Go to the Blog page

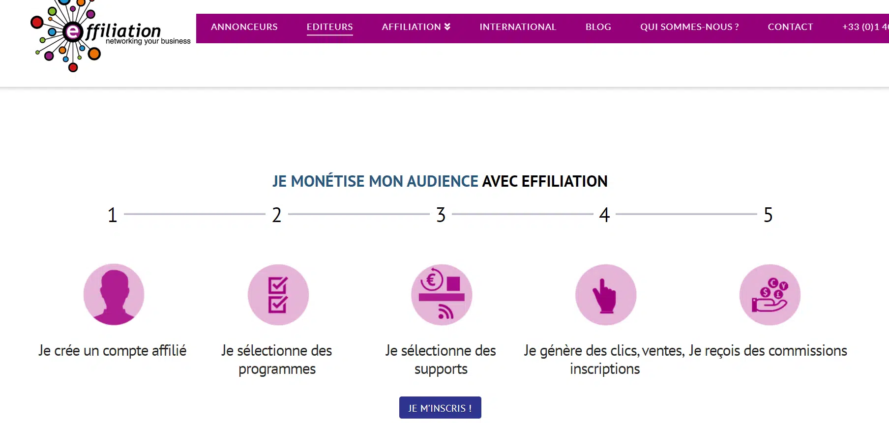pyautogui.click(x=598, y=27)
